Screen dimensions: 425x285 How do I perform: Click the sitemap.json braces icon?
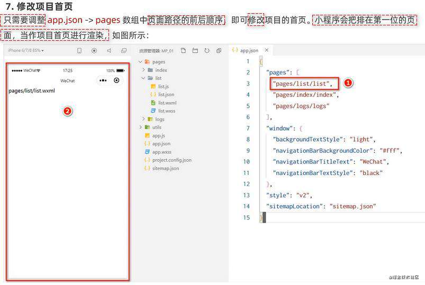[147, 168]
